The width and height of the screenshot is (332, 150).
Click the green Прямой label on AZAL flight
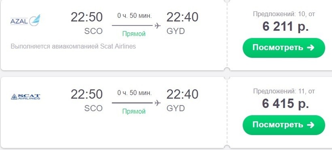pyautogui.click(x=134, y=34)
